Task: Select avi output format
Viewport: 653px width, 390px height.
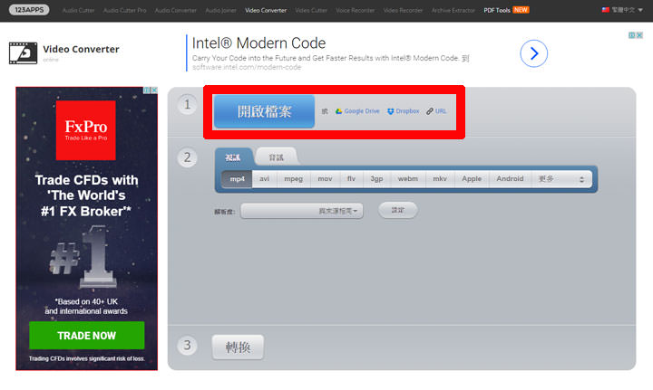Action: [x=265, y=179]
